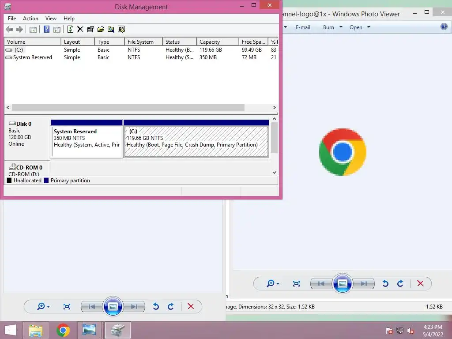Switch to Photo Viewer taskbar button
The image size is (452, 339).
pyautogui.click(x=89, y=330)
